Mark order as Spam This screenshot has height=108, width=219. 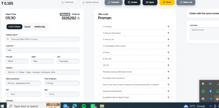click(x=150, y=2)
